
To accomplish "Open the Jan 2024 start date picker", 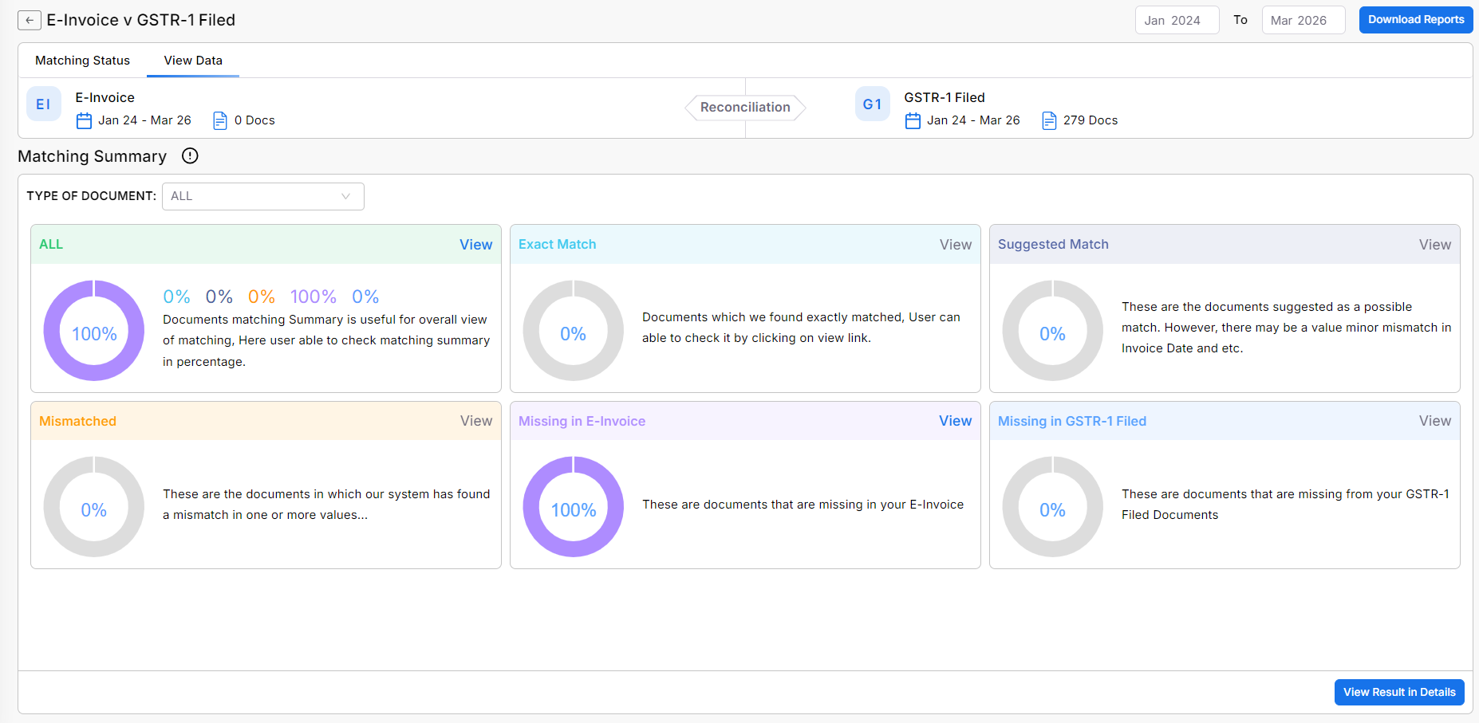I will coord(1177,20).
